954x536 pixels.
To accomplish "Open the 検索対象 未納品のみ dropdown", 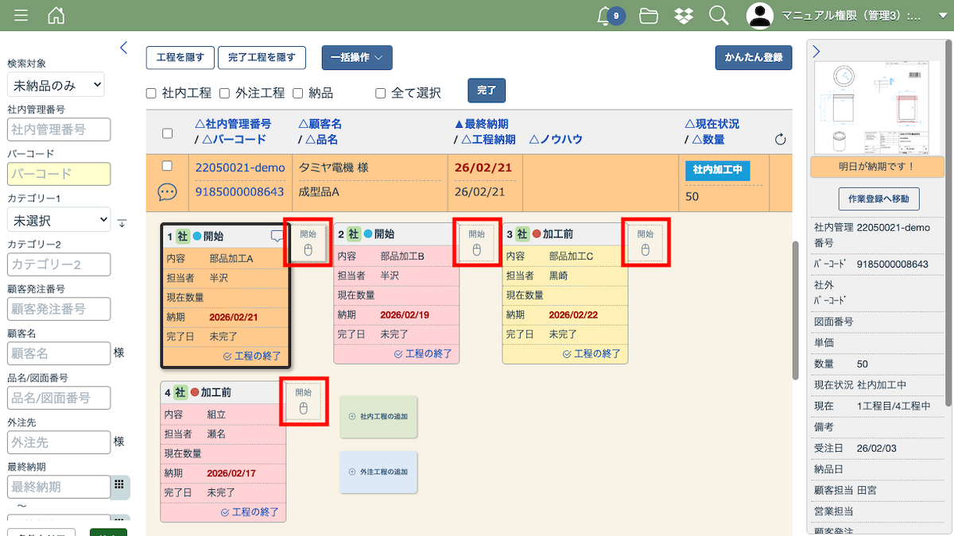I will [56, 84].
